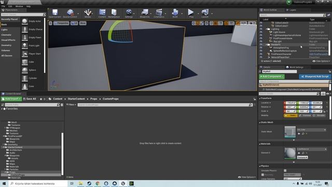Open the Content toolbar button
Image resolution: width=332 pixels, height=187 pixels.
(102, 14)
